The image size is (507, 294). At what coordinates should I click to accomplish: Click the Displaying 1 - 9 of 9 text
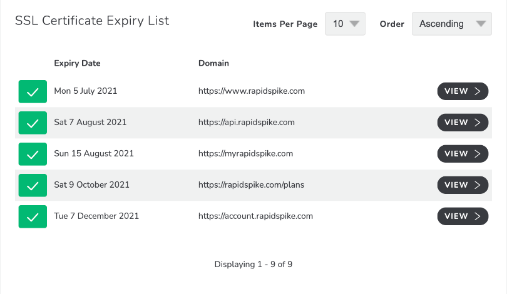coord(253,264)
